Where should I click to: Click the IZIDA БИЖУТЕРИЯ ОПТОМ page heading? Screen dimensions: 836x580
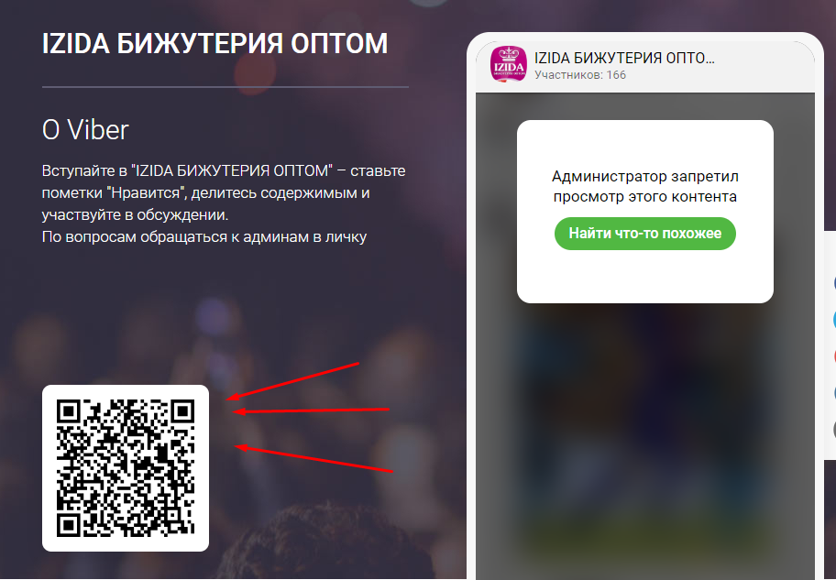point(214,44)
